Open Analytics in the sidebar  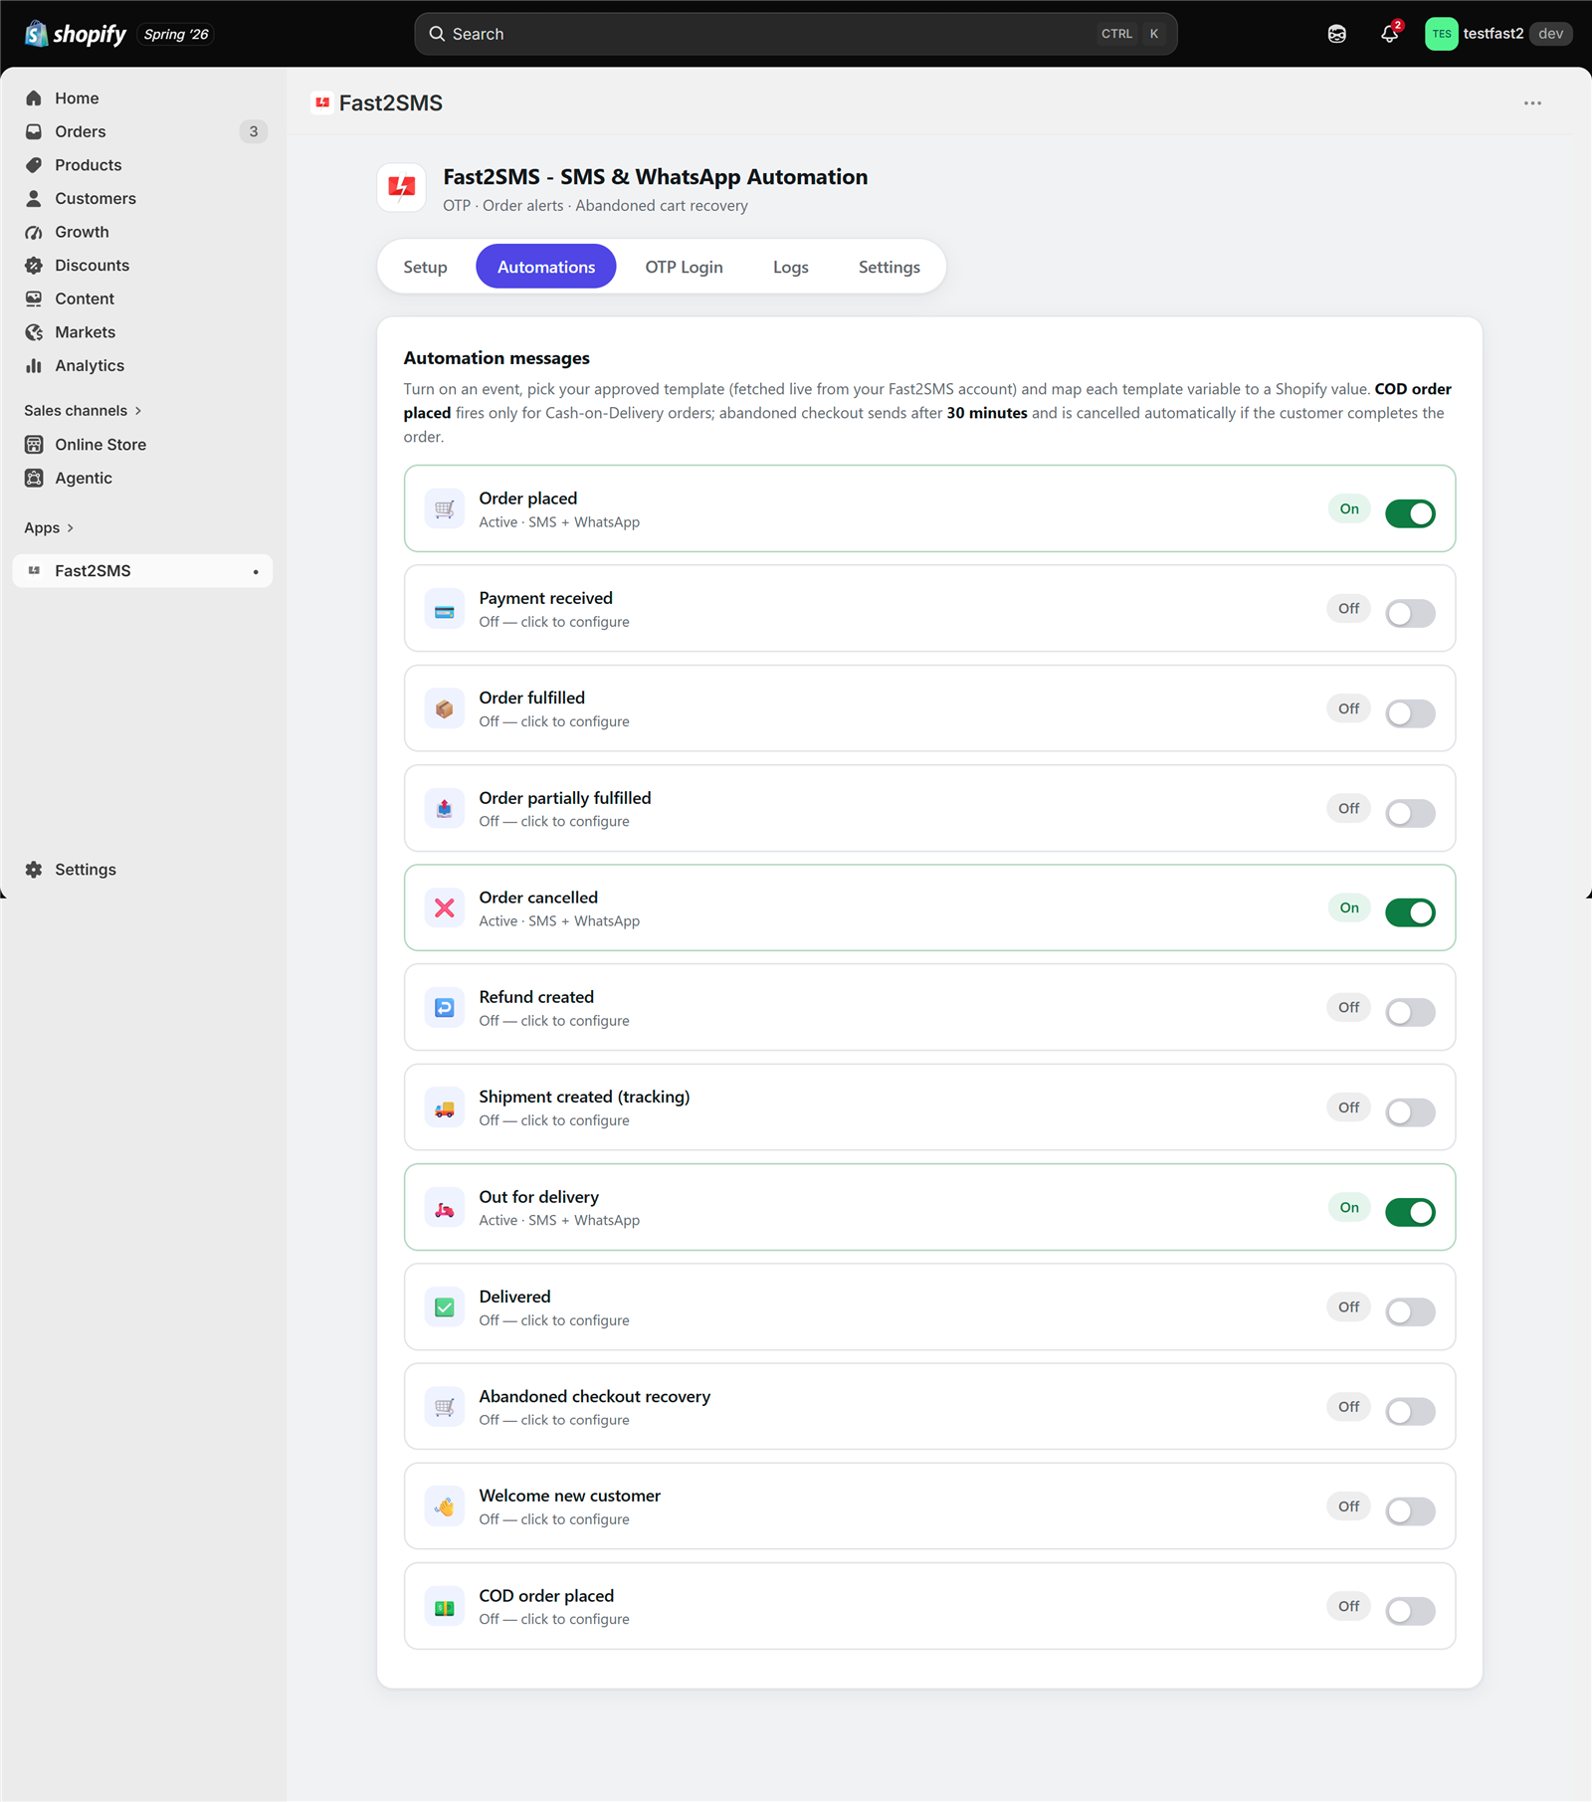coord(142,366)
